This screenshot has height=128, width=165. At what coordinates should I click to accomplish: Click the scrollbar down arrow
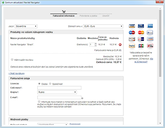point(160,123)
